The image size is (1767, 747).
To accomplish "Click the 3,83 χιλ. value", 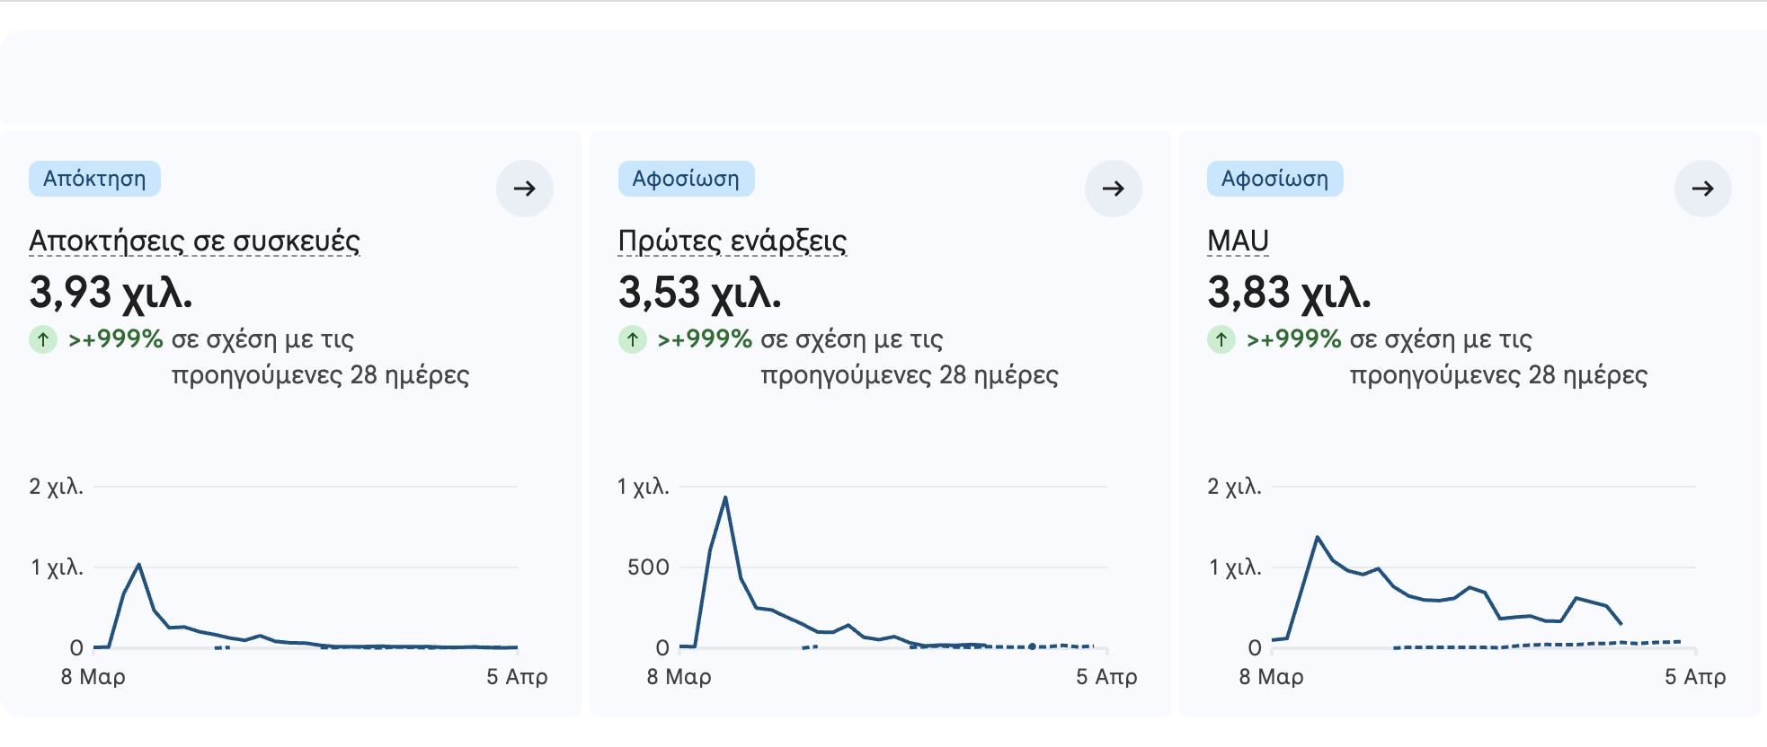I will pos(1289,293).
